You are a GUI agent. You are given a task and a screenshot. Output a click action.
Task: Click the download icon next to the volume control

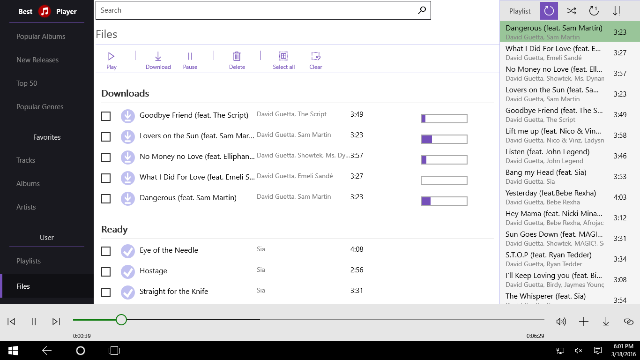click(606, 322)
